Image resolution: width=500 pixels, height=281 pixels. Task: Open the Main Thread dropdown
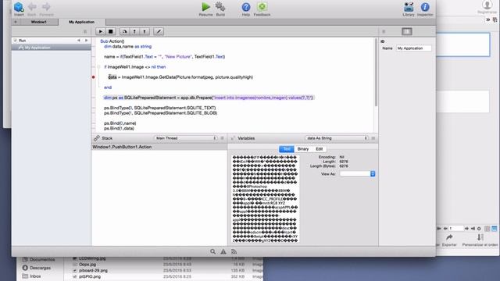point(186,138)
